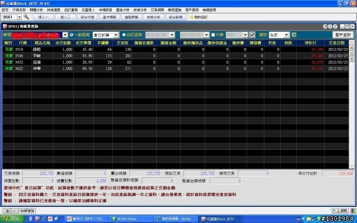Click the Windows Start button
Viewport: 357px width, 223px height.
(x=12, y=219)
